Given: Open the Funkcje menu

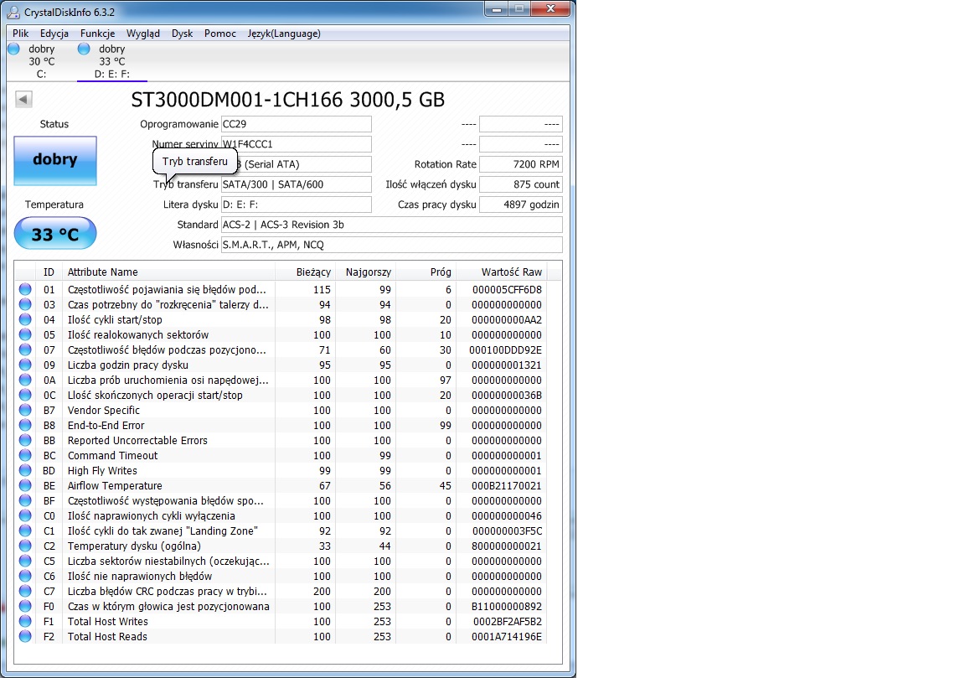Looking at the screenshot, I should 97,34.
